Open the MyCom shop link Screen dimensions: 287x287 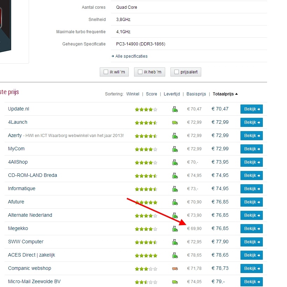[16, 149]
